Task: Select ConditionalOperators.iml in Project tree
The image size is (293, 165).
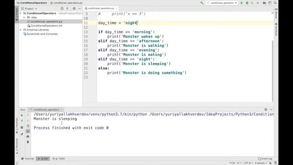Action: 46,26
